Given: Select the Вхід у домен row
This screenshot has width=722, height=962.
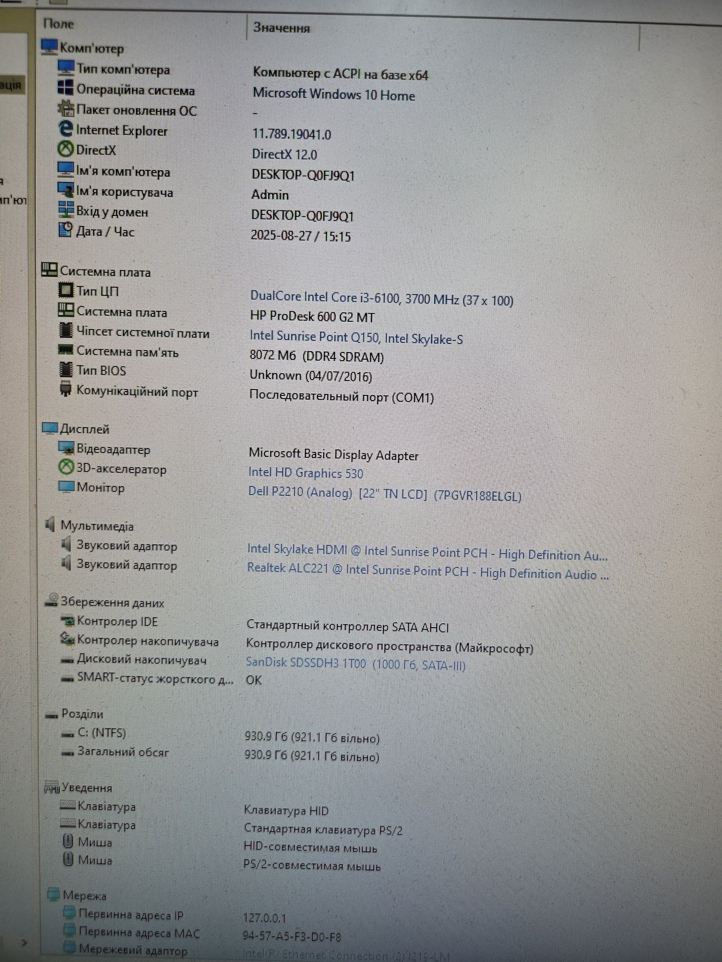Looking at the screenshot, I should pos(112,212).
